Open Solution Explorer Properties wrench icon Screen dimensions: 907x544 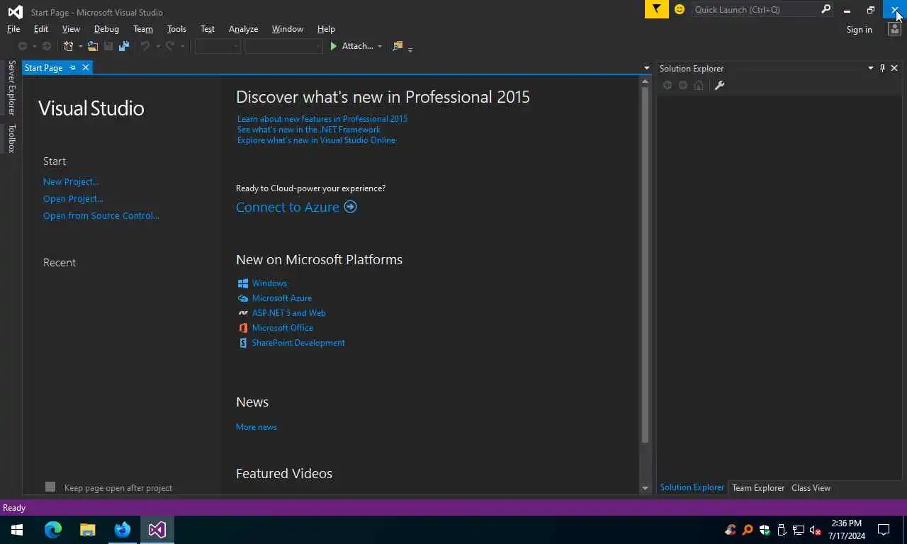(x=719, y=85)
